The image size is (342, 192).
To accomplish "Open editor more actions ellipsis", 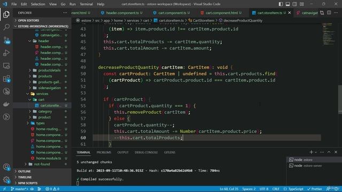I will coord(336,13).
